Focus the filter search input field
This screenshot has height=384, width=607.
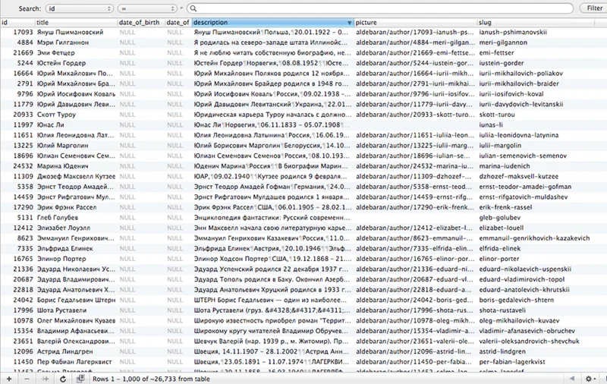(380, 8)
